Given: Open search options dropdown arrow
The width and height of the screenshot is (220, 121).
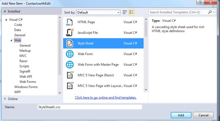Looking at the screenshot, I should (x=214, y=12).
